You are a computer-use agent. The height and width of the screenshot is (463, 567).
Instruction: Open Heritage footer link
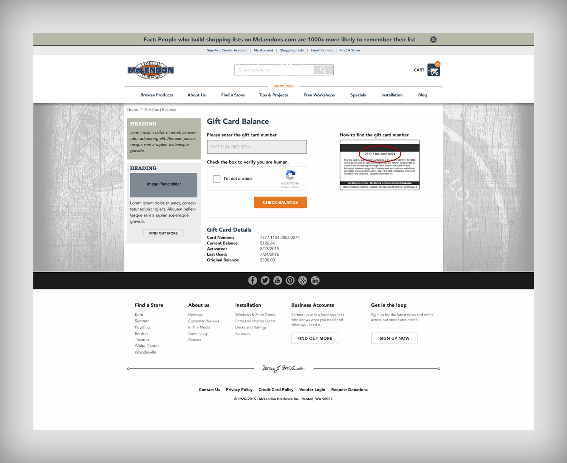tap(195, 315)
